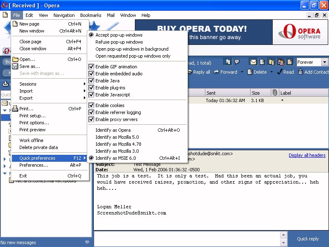Viewport: 329px width, 247px height.
Task: Toggle the show read mail envelope icon
Action: click(254, 62)
